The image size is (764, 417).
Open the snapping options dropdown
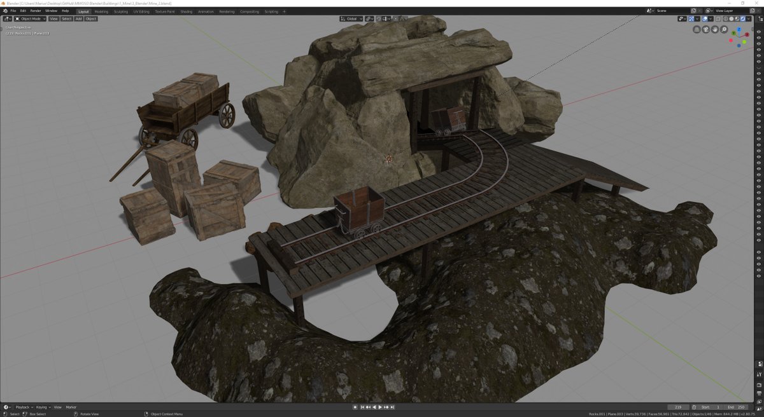[386, 18]
